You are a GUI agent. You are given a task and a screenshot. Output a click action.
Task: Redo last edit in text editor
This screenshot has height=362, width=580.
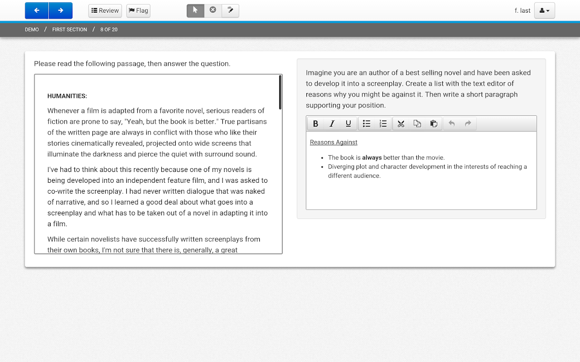click(468, 124)
